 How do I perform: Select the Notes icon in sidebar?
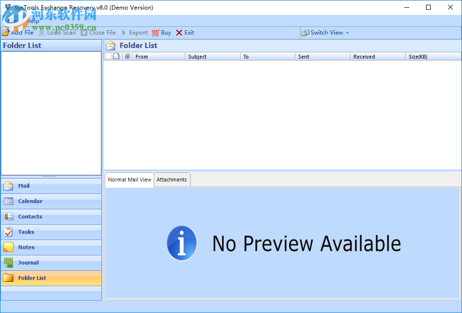tap(8, 247)
